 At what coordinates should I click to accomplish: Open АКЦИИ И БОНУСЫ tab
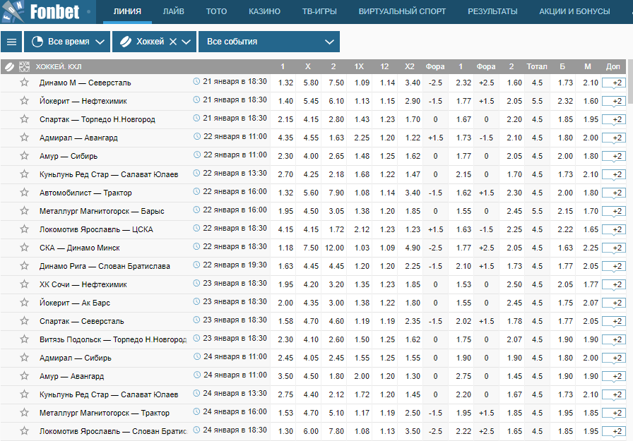click(574, 11)
